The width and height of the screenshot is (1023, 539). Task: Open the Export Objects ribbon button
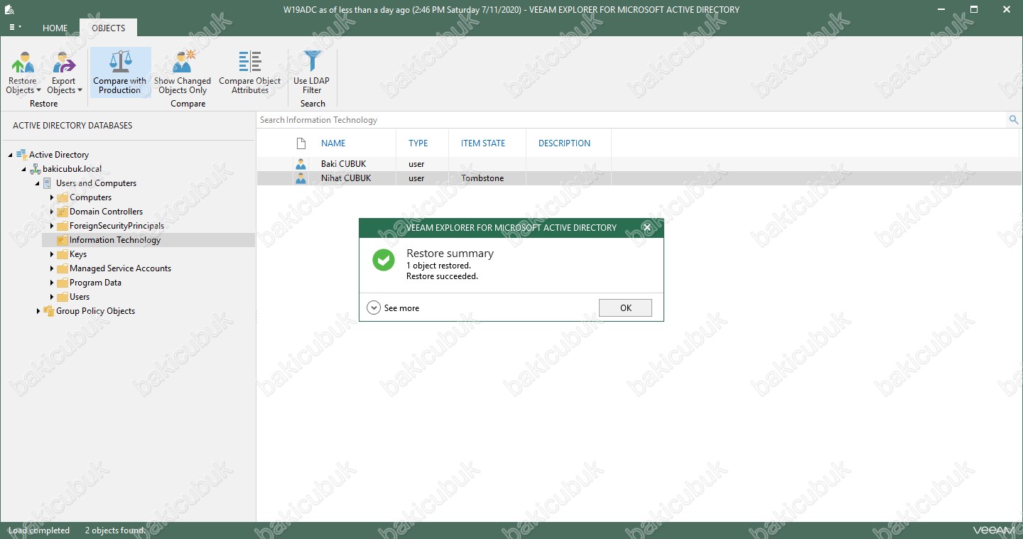tap(64, 72)
